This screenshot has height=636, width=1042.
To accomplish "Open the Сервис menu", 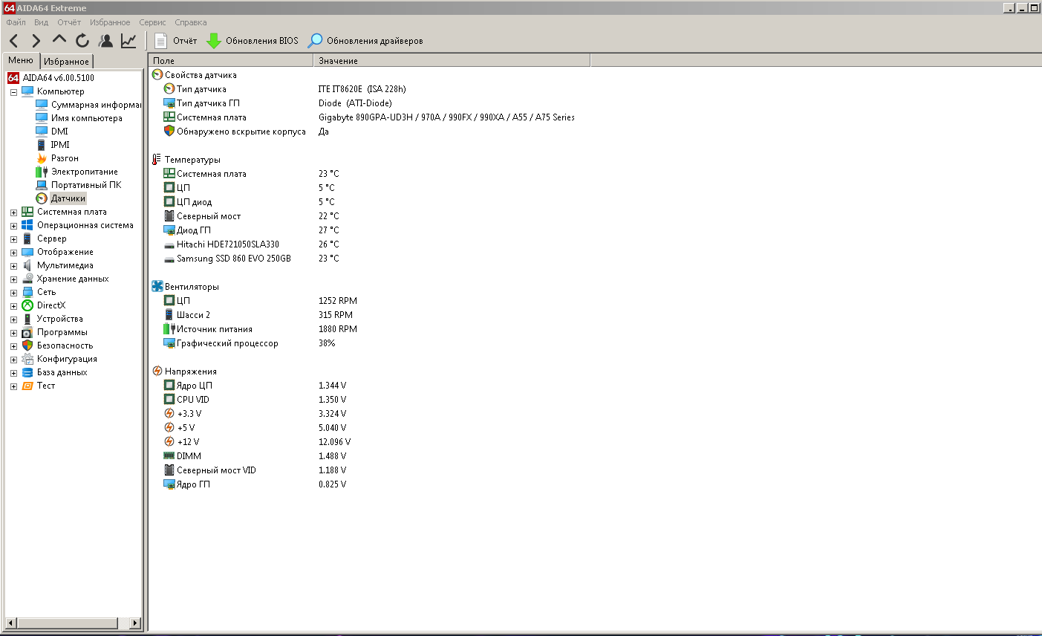I will (x=152, y=22).
